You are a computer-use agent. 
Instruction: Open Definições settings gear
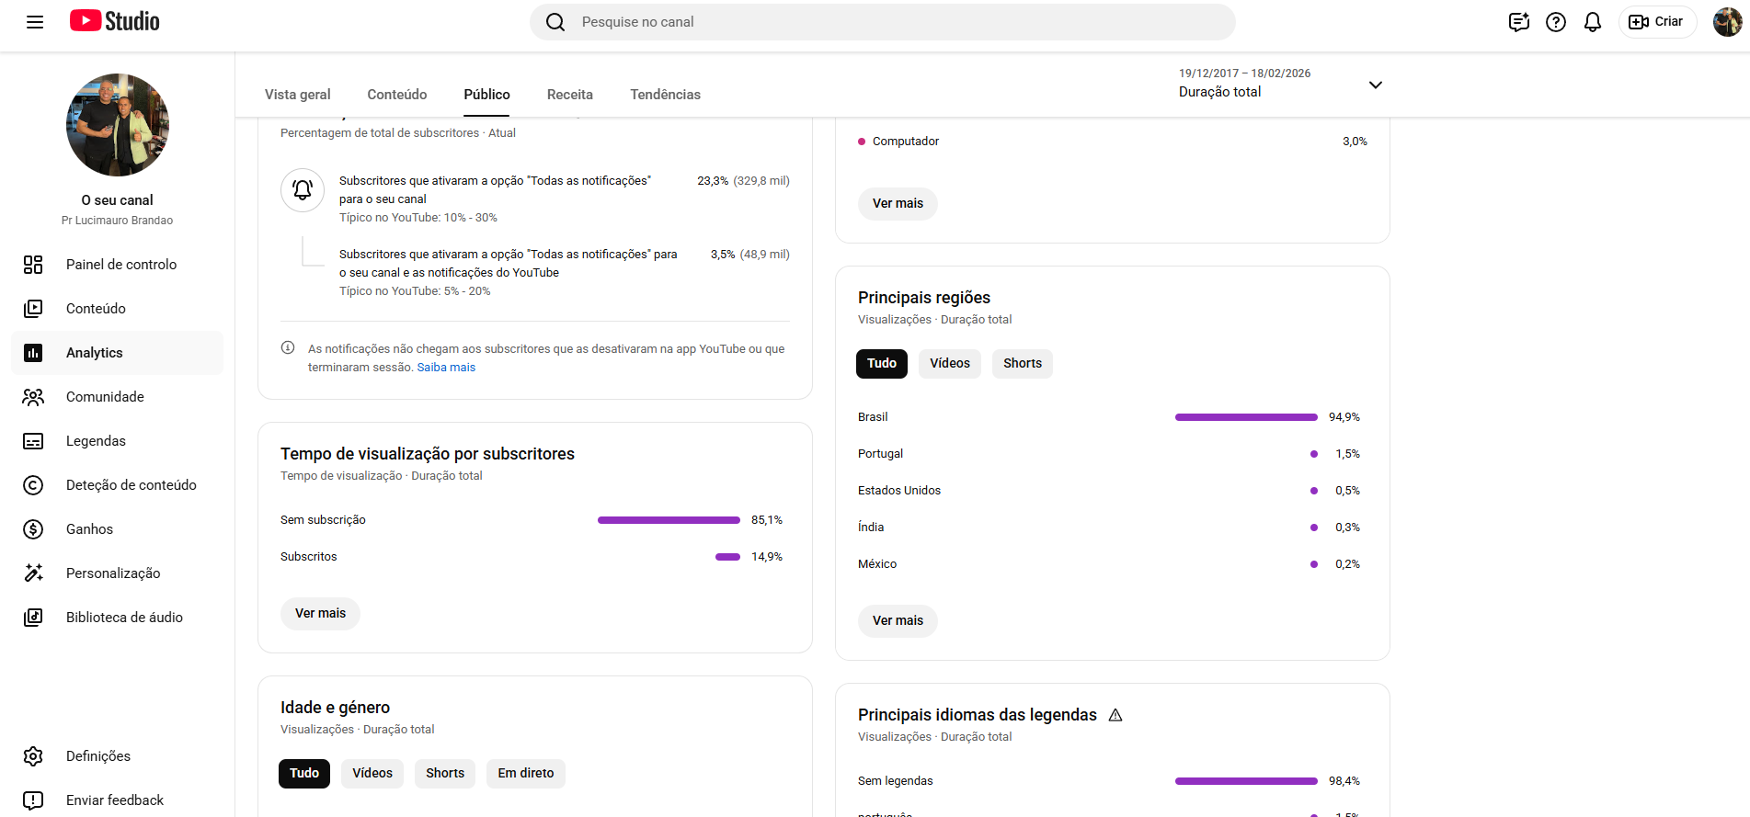[x=97, y=756]
